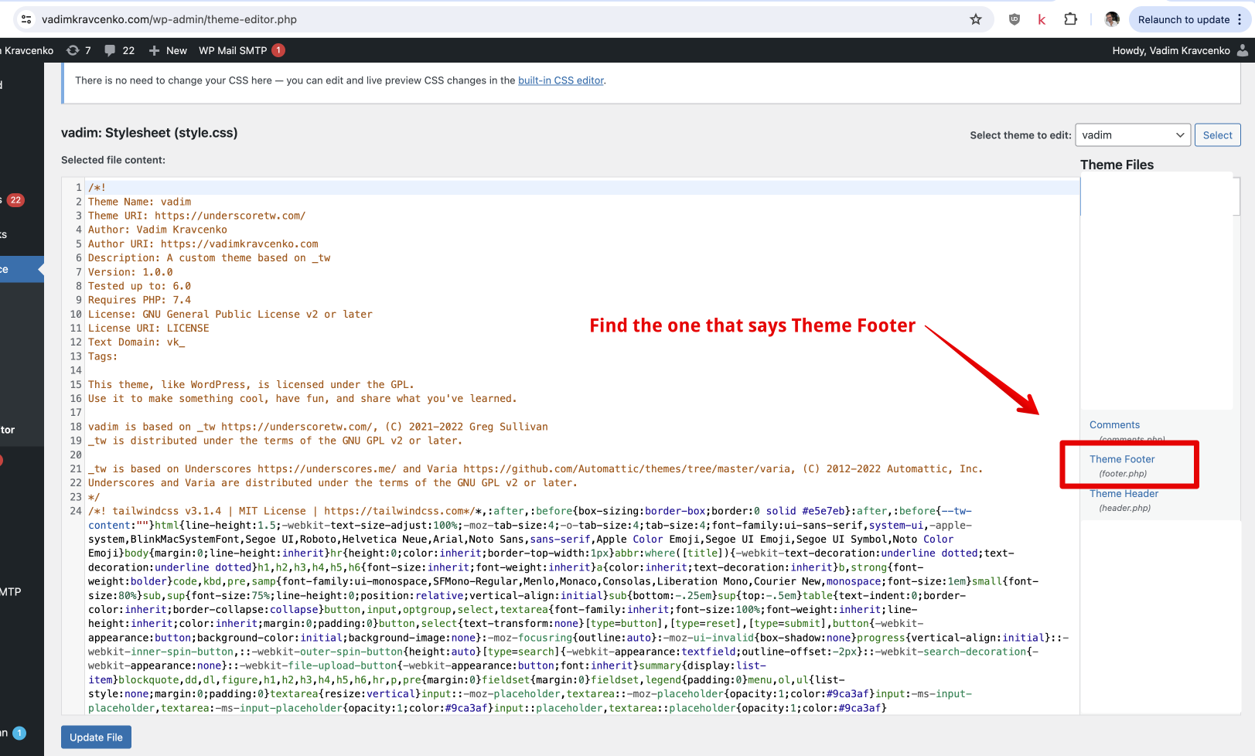Open WP Mail SMTP from the admin bar
Image resolution: width=1255 pixels, height=756 pixels.
[x=234, y=50]
